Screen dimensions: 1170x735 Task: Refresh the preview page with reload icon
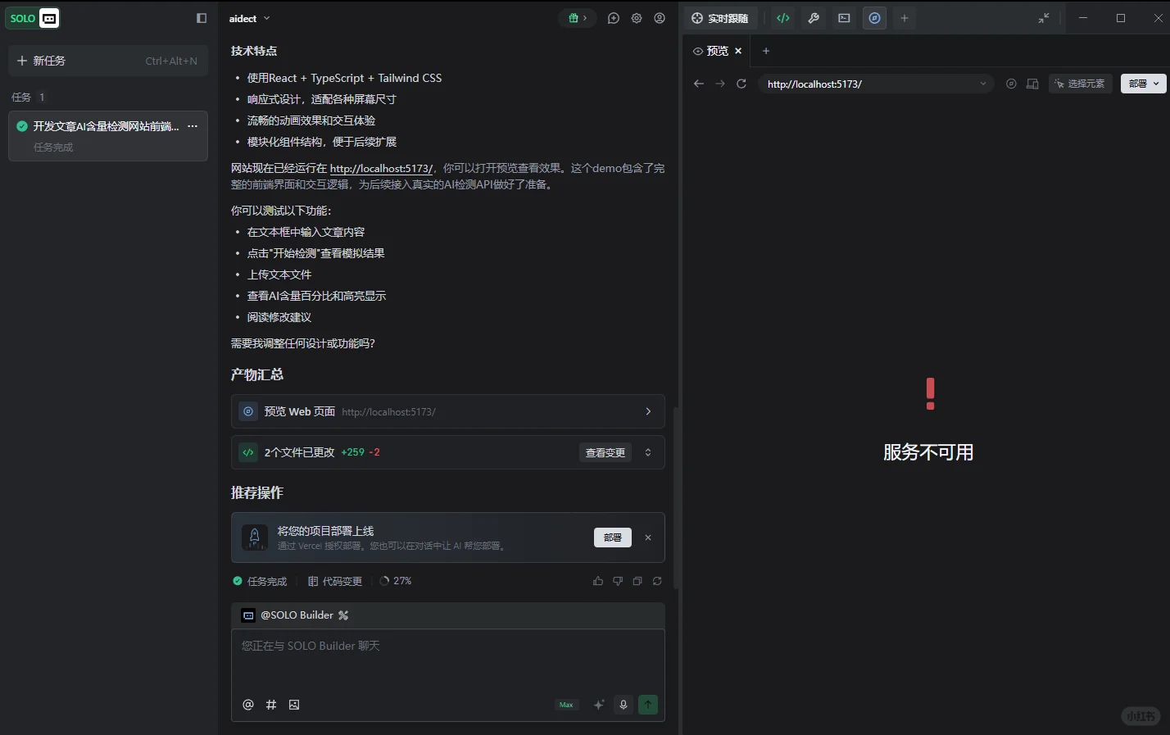click(x=741, y=83)
